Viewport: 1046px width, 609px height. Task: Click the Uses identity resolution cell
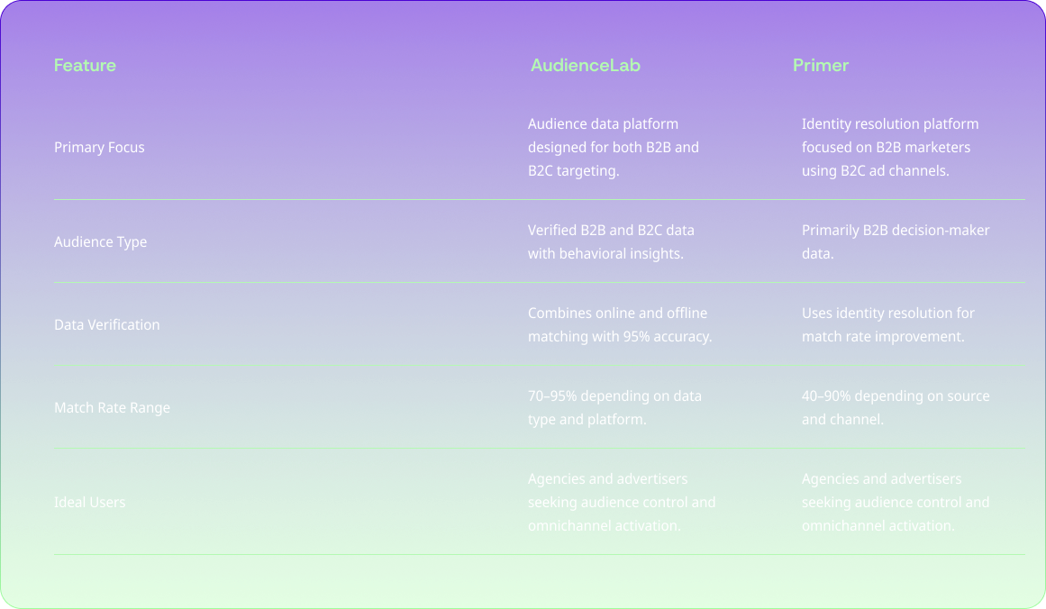[x=887, y=324]
